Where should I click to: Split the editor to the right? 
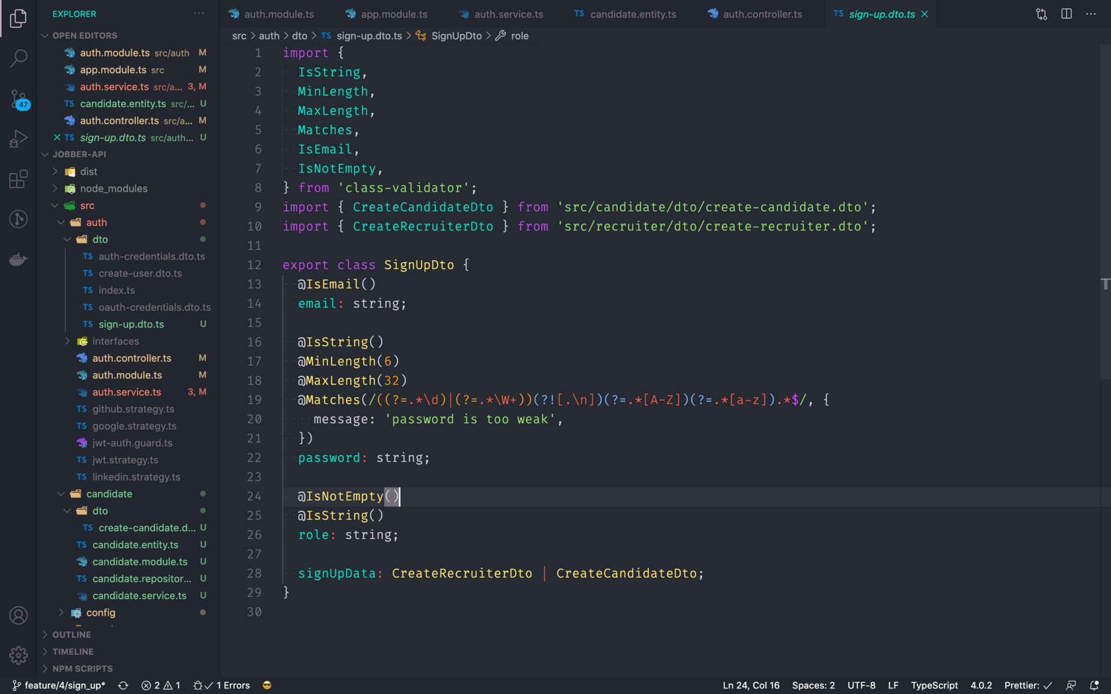tap(1066, 14)
